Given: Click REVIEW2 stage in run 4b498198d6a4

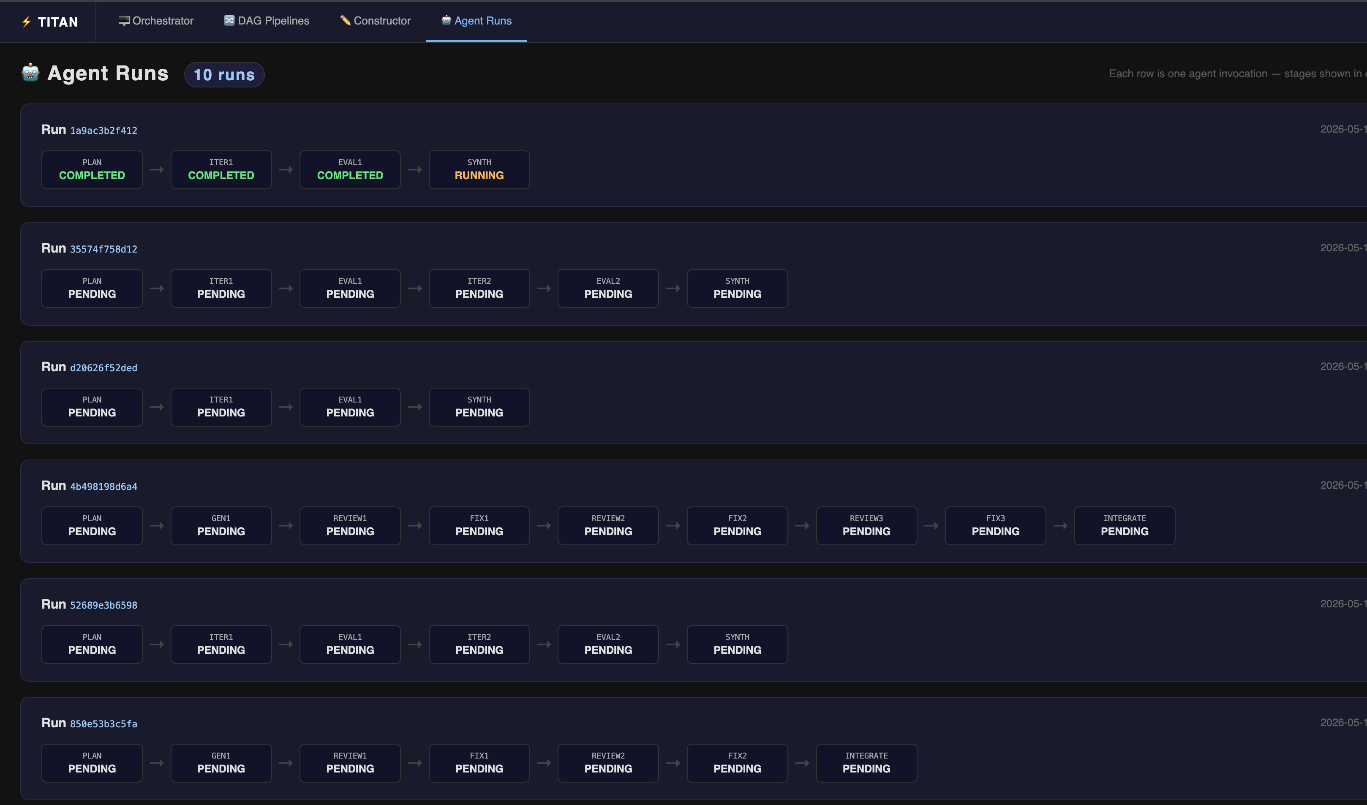Looking at the screenshot, I should (609, 526).
